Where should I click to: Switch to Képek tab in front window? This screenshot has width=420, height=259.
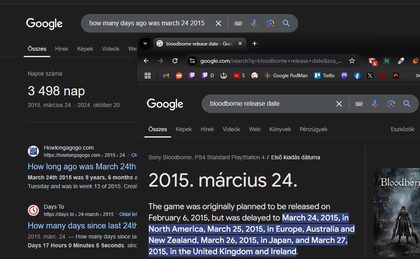tap(184, 129)
